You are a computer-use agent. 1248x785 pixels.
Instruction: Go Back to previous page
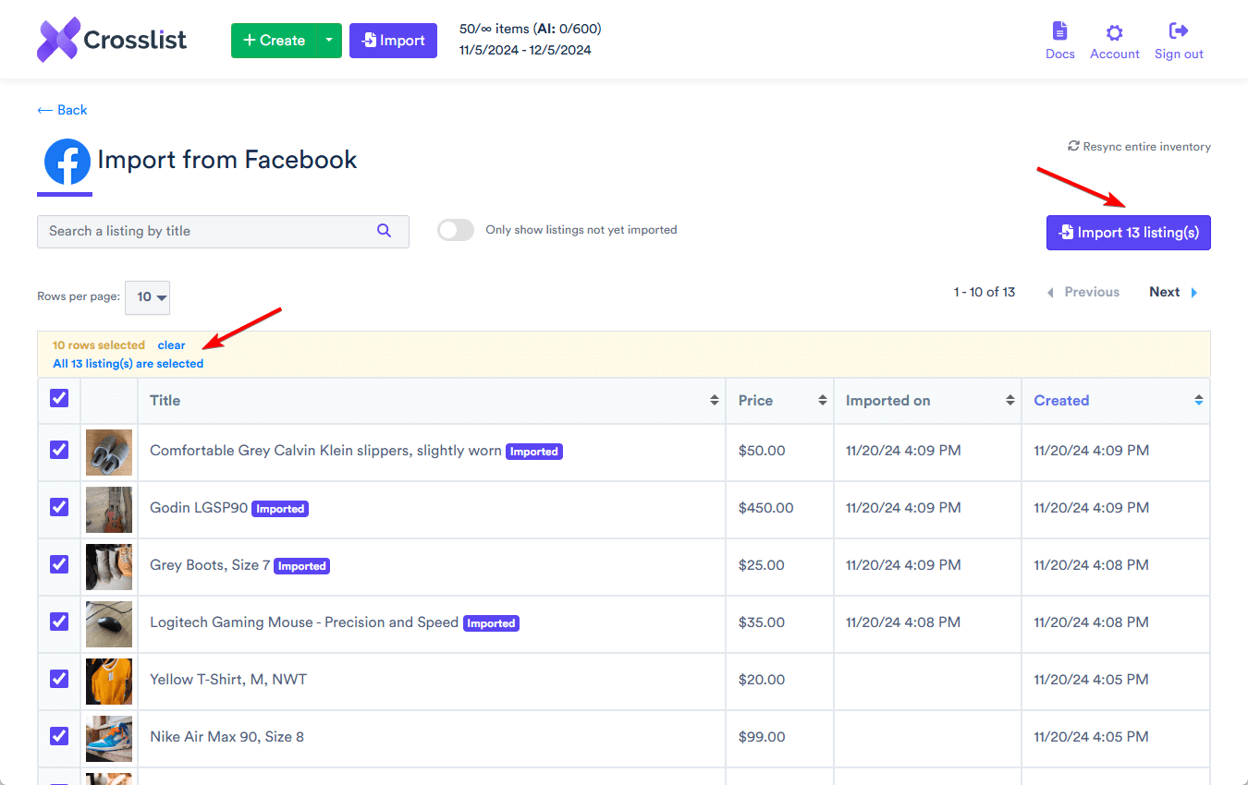point(62,110)
